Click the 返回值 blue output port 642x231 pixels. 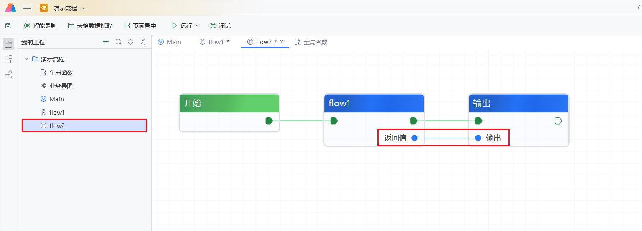pos(414,138)
